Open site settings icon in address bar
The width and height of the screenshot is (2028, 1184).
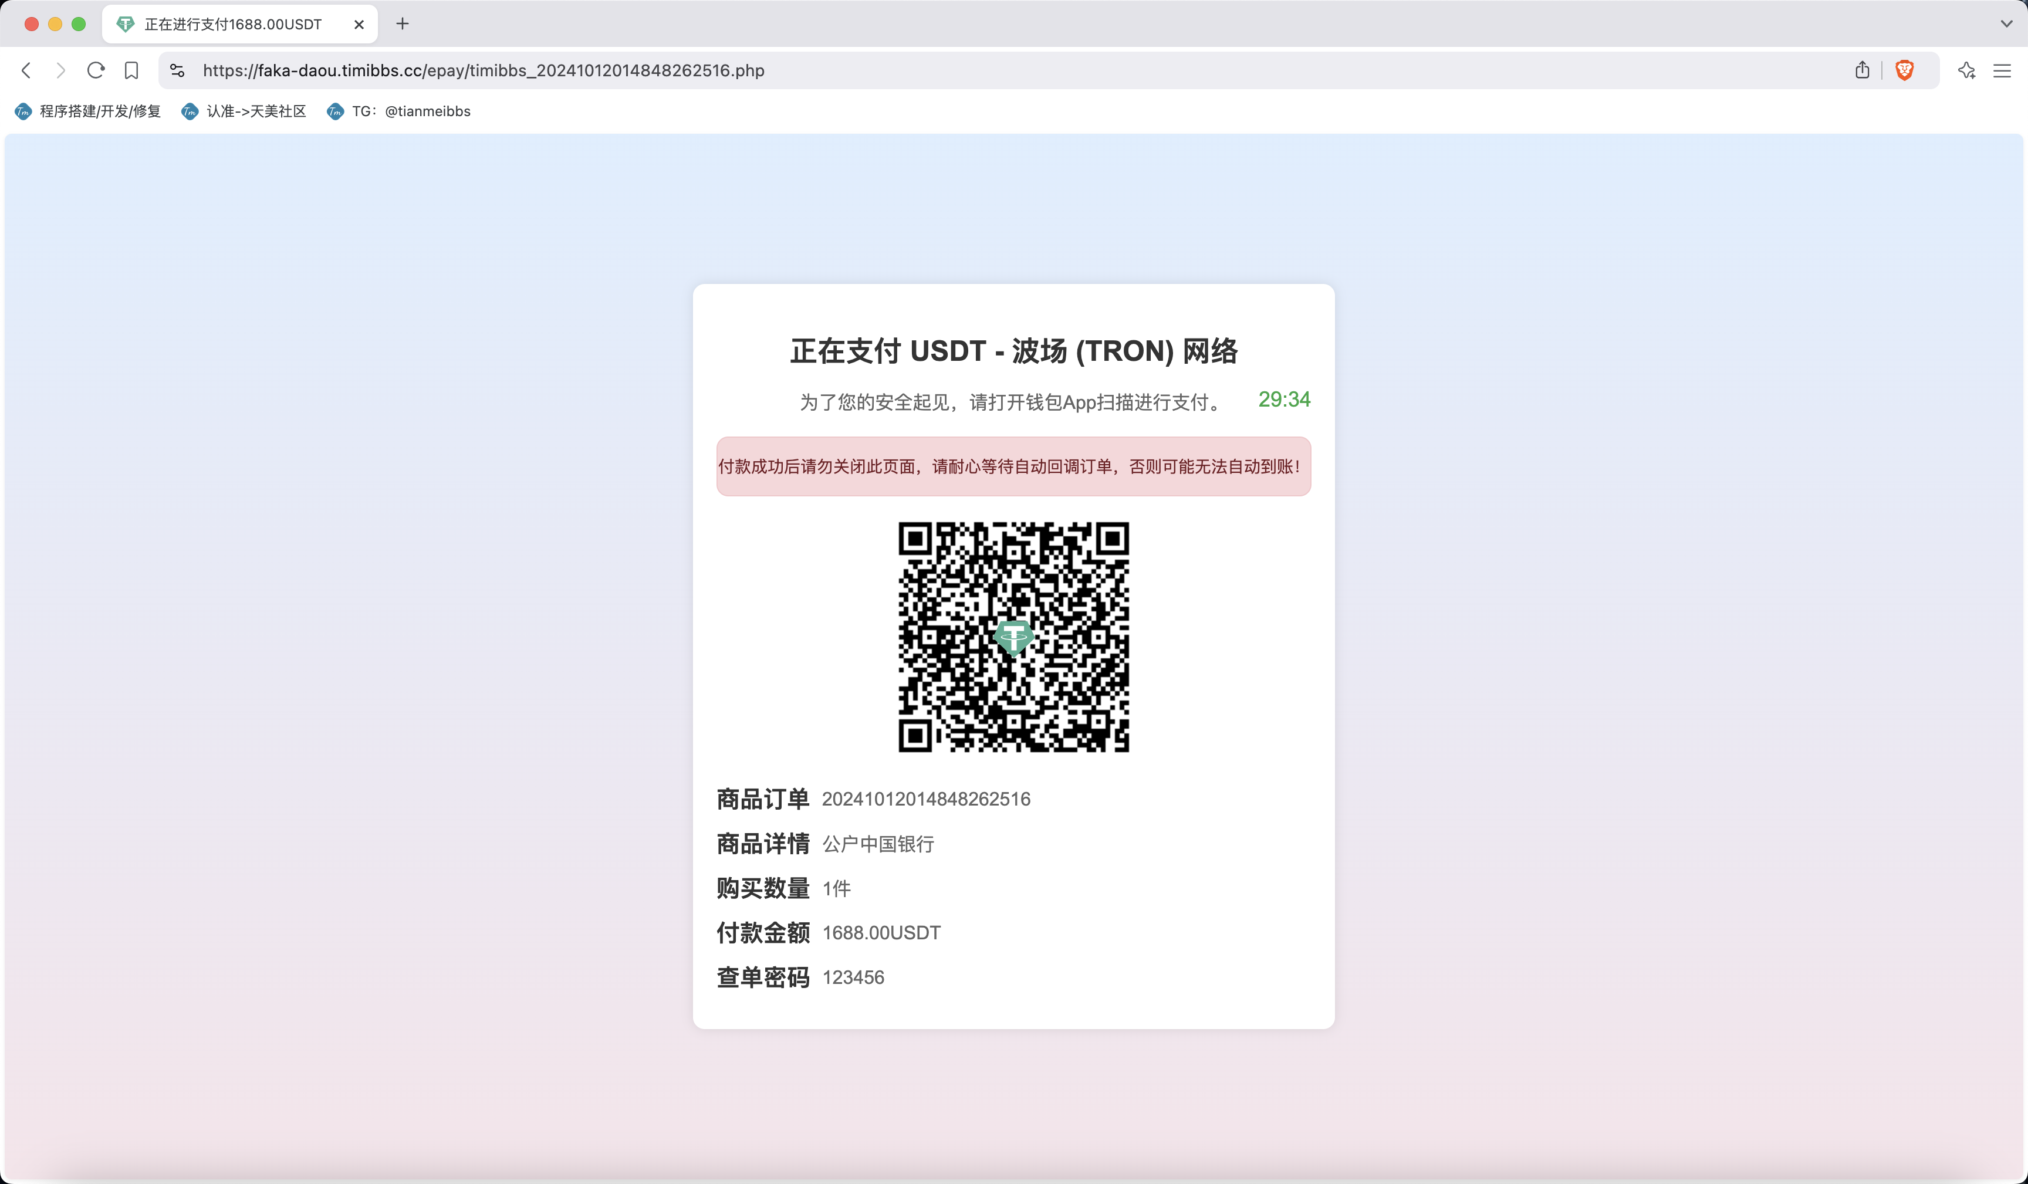pyautogui.click(x=178, y=71)
